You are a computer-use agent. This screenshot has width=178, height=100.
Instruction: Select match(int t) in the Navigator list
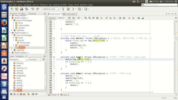pos(22,68)
